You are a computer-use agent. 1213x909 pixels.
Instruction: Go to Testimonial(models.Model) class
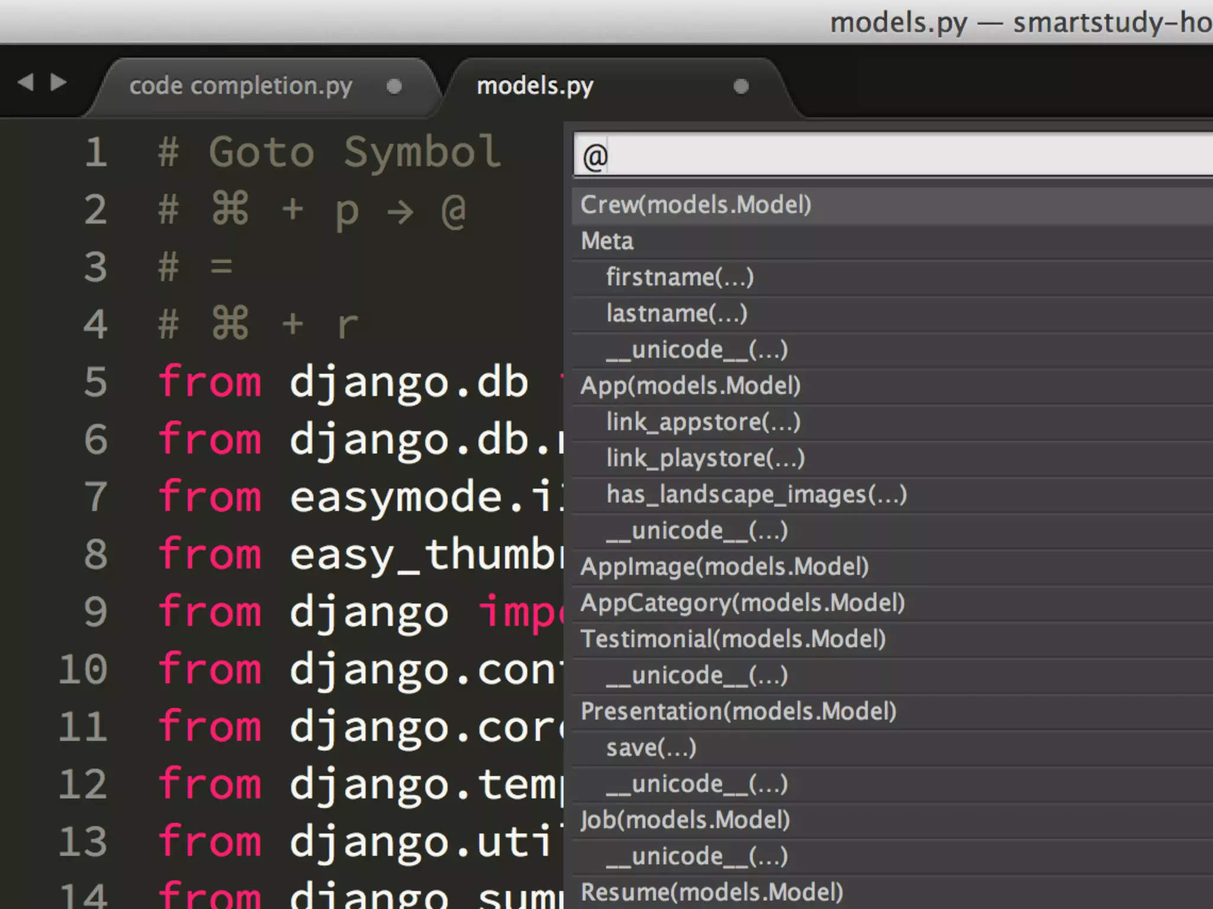[893, 639]
